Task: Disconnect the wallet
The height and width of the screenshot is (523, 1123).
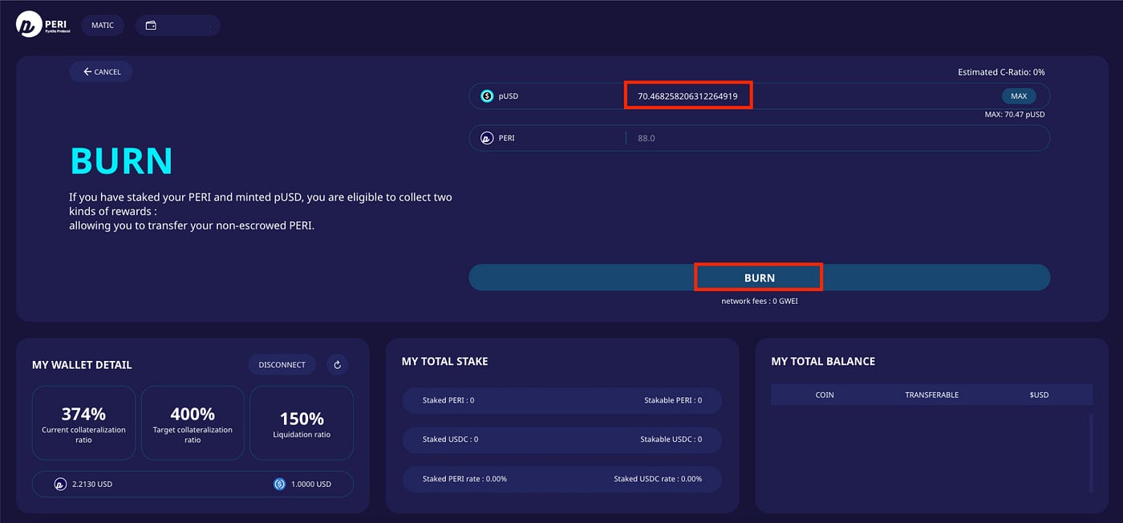Action: (x=282, y=364)
